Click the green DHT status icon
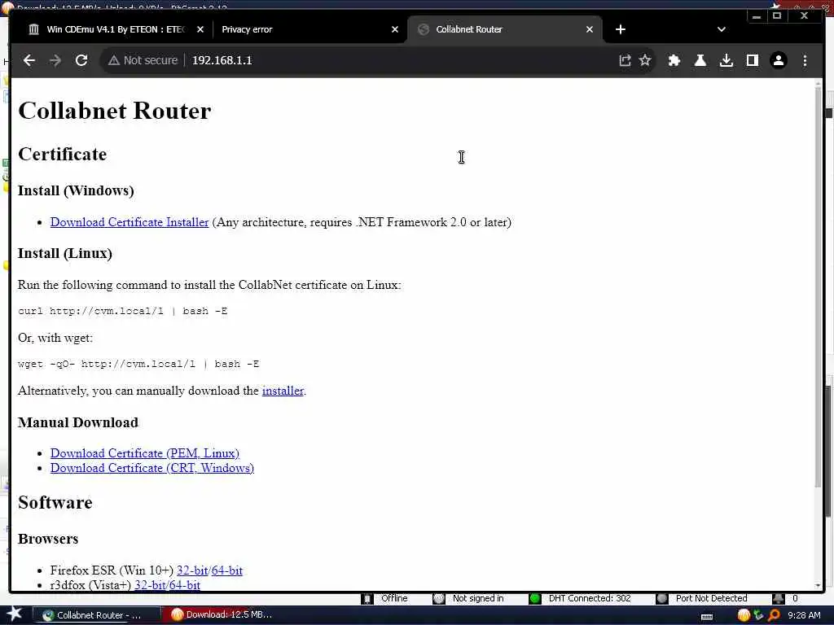The height and width of the screenshot is (625, 834). (x=534, y=598)
